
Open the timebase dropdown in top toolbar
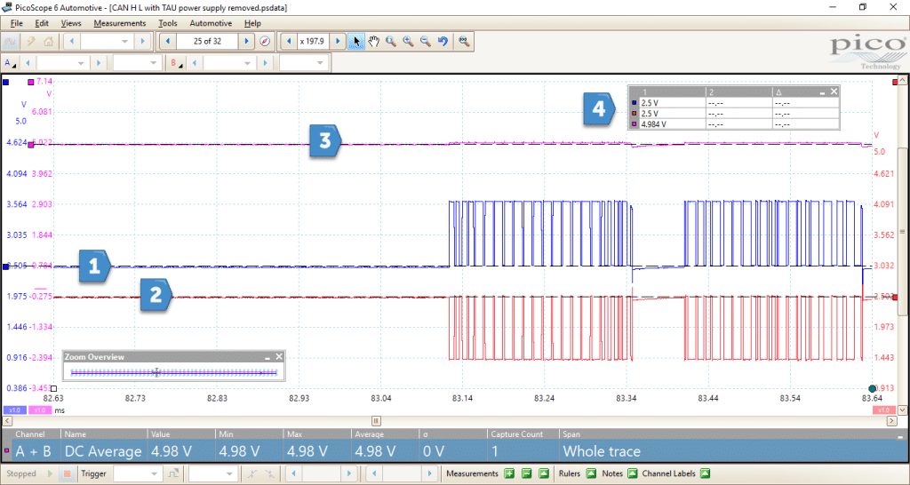tap(107, 41)
